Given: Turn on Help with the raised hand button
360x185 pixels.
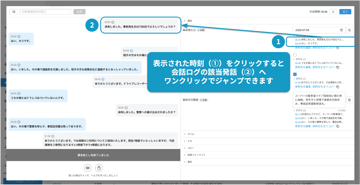Looking at the screenshot, I should (x=99, y=168).
